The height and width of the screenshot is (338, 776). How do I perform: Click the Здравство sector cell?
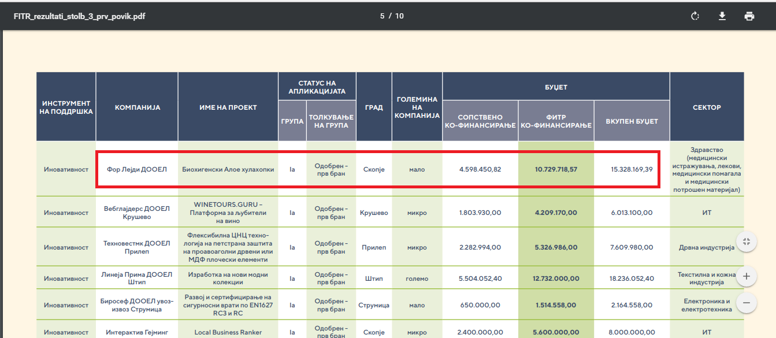707,170
